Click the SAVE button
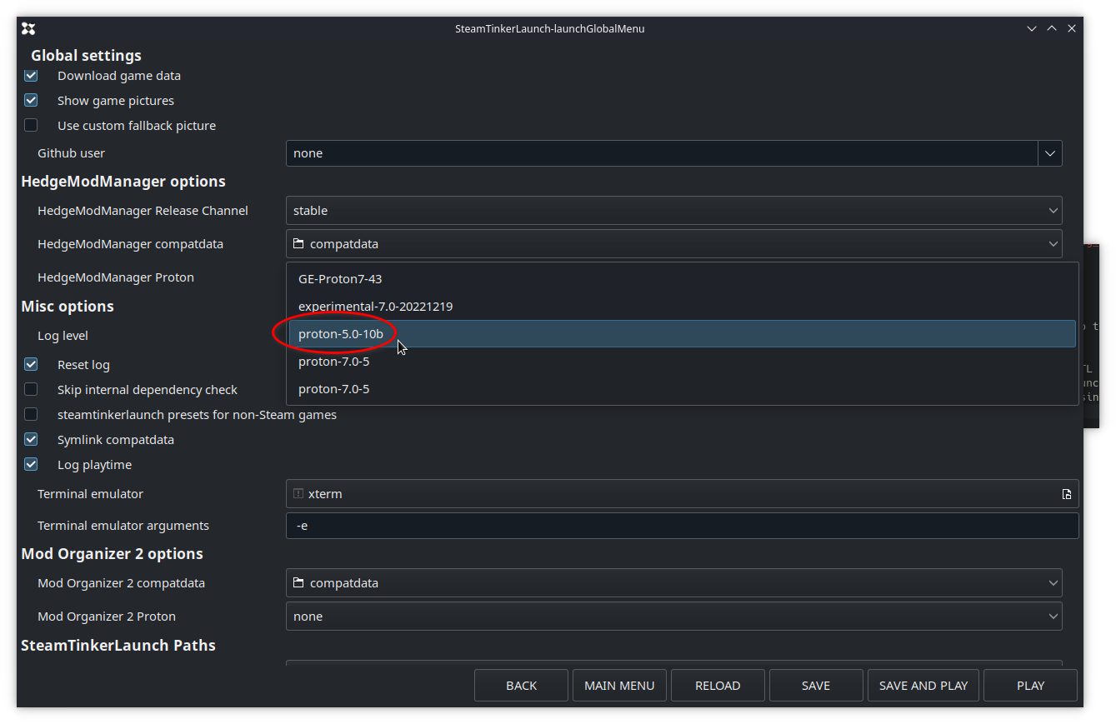Image resolution: width=1116 pixels, height=724 pixels. 816,686
